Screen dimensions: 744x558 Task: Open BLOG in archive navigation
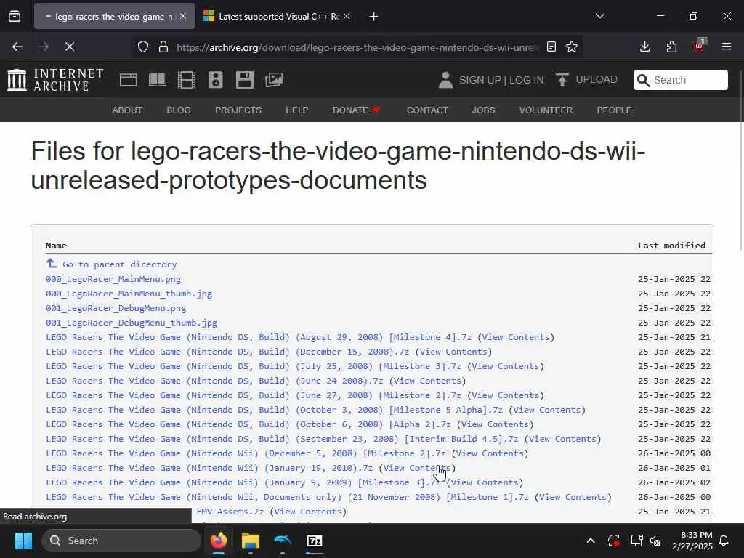pos(179,110)
